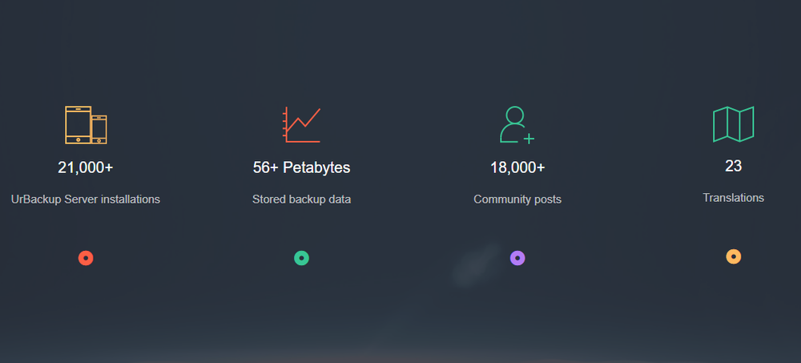Select the red circle dot marker

tap(86, 258)
